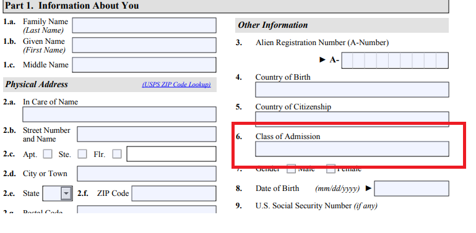Open the USPS ZIP Code Lookup link
The height and width of the screenshot is (233, 476).
point(176,85)
